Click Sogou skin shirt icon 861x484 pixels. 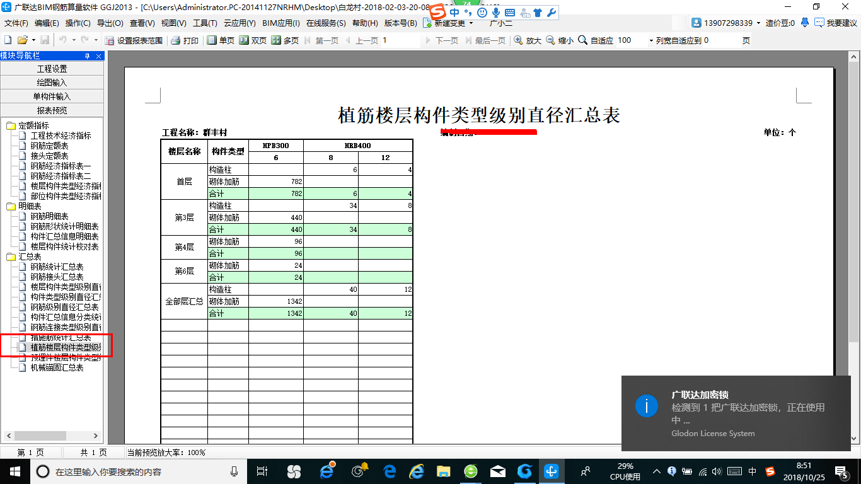538,13
